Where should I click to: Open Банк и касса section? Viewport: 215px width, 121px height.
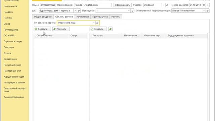tap(10, 6)
